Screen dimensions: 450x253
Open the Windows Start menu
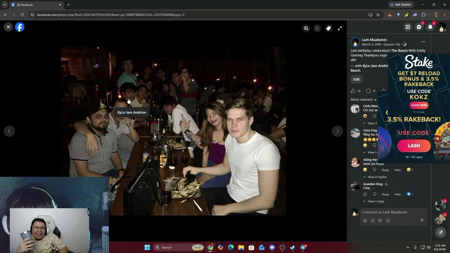[147, 247]
